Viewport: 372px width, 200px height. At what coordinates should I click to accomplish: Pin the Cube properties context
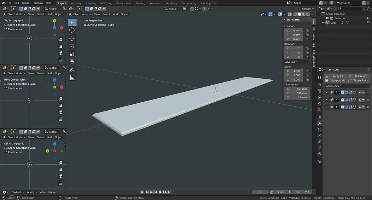click(368, 69)
